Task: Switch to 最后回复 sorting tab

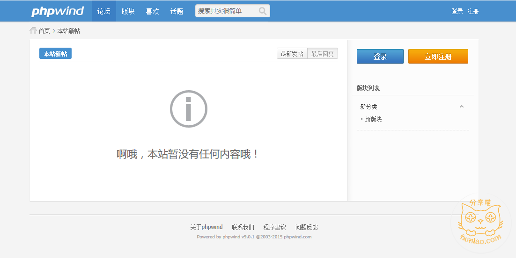Action: [x=323, y=54]
